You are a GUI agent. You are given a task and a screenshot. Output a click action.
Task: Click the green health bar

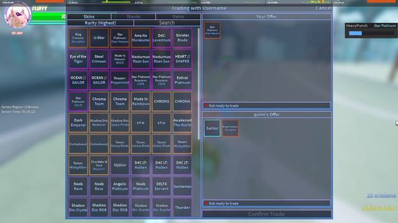tap(49, 17)
